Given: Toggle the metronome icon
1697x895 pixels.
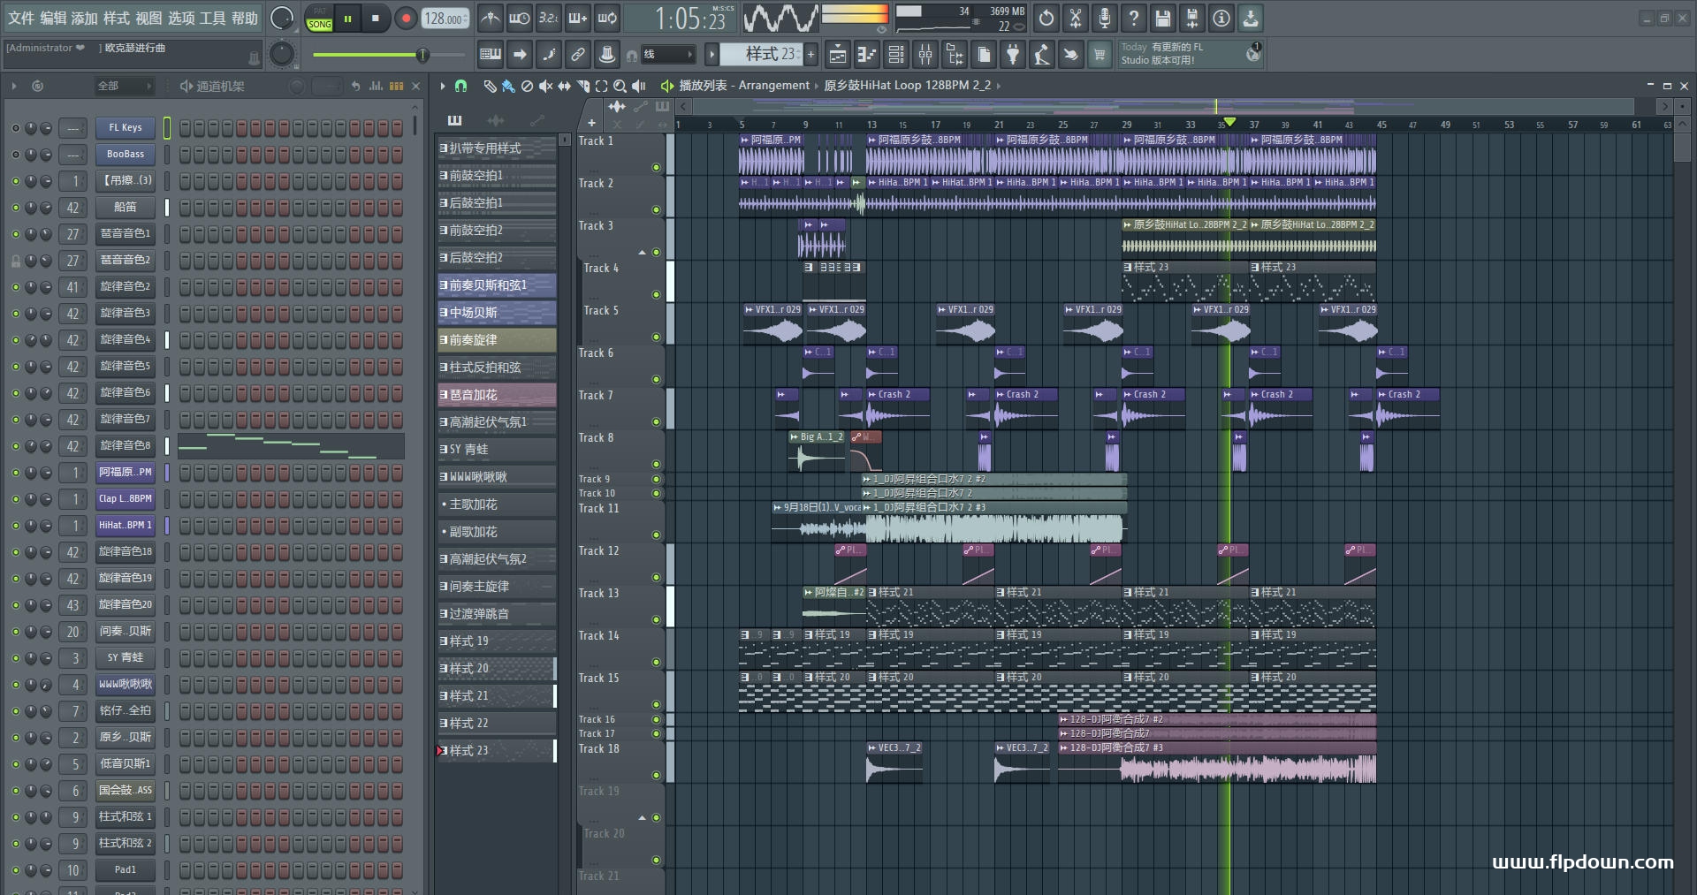Looking at the screenshot, I should click(491, 18).
